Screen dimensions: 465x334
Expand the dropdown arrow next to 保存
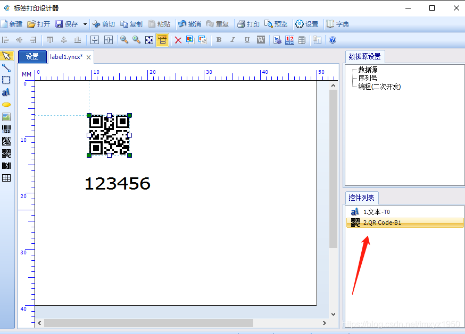tap(85, 24)
